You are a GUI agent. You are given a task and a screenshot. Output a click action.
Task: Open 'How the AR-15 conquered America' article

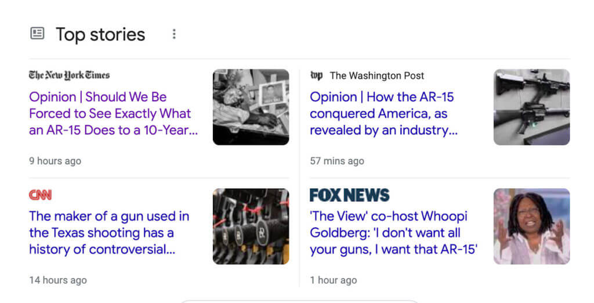pyautogui.click(x=383, y=114)
